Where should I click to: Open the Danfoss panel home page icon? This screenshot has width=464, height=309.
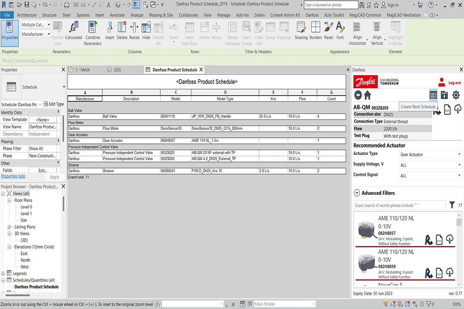tap(367, 95)
